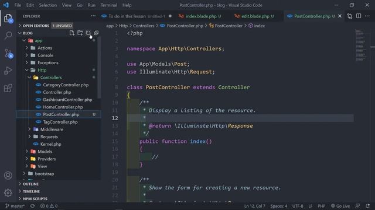This screenshot has width=375, height=210.
Task: Open the Manage gear icon
Action: (x=8, y=192)
